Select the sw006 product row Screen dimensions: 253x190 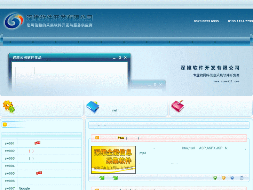(42, 181)
